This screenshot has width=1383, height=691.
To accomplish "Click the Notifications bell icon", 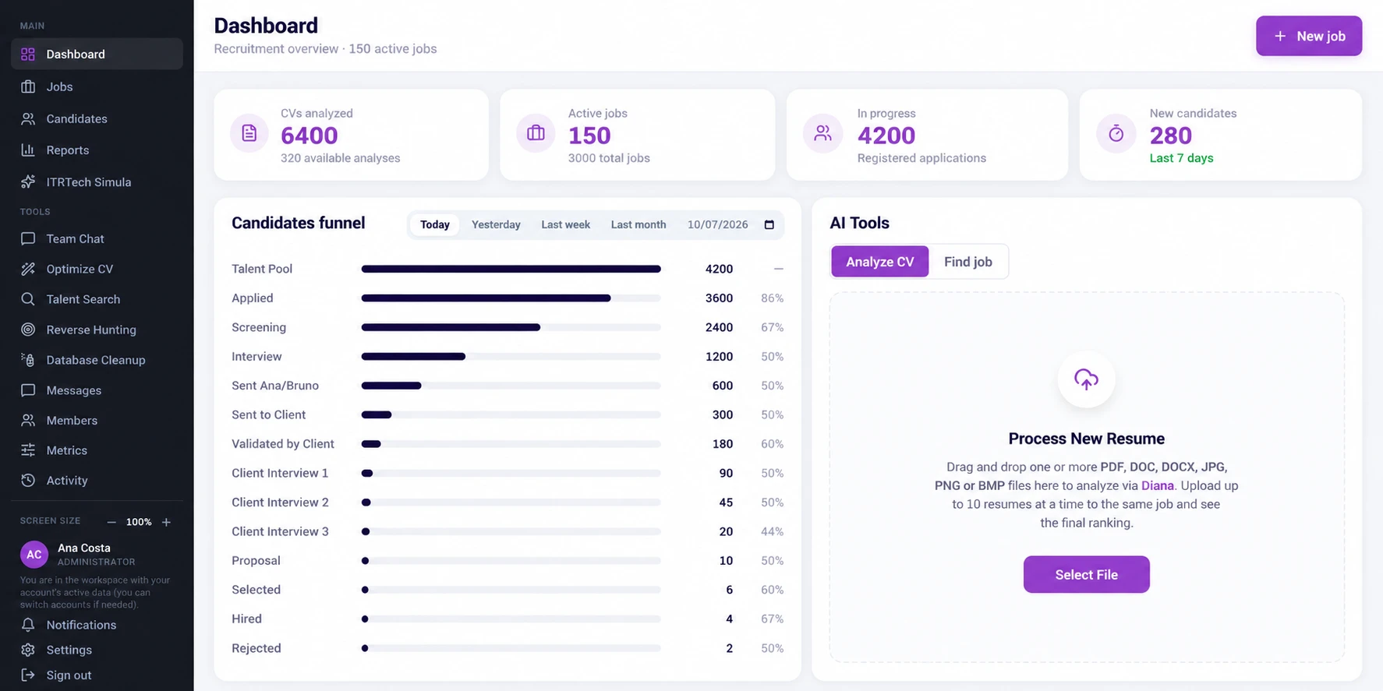I will [28, 625].
